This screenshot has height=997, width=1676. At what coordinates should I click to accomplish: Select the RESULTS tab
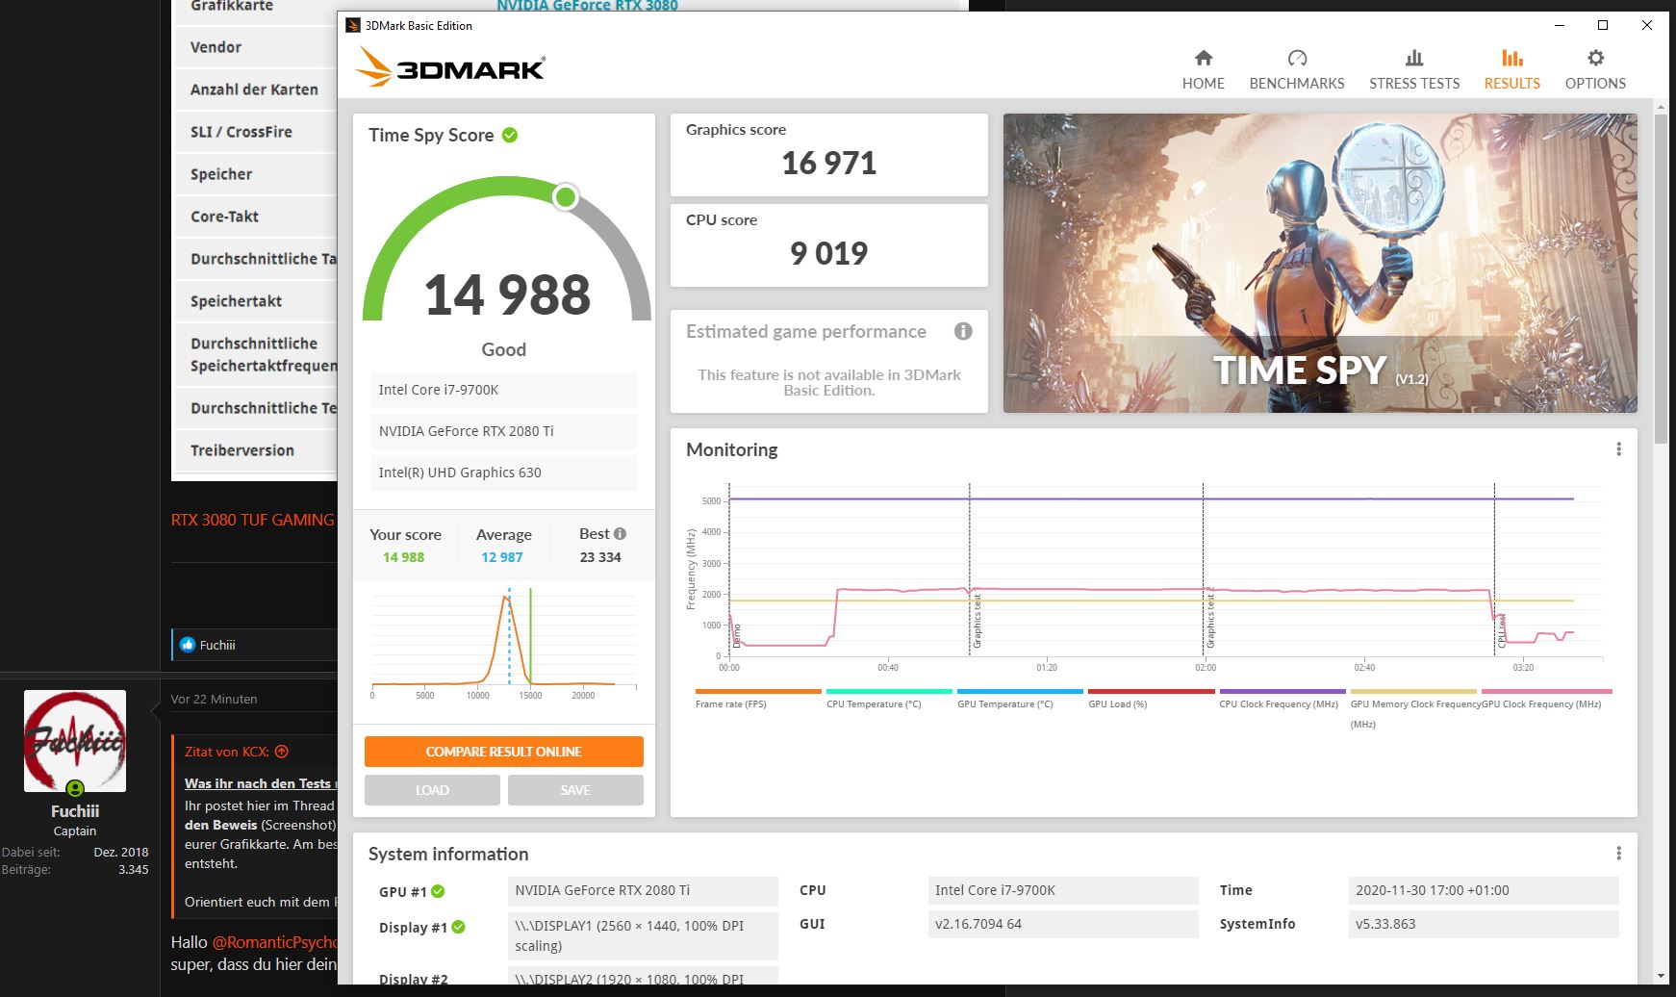[x=1511, y=70]
